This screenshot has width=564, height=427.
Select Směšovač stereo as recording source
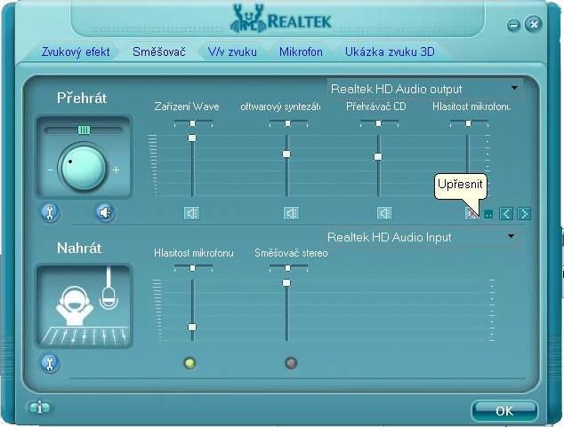point(291,363)
